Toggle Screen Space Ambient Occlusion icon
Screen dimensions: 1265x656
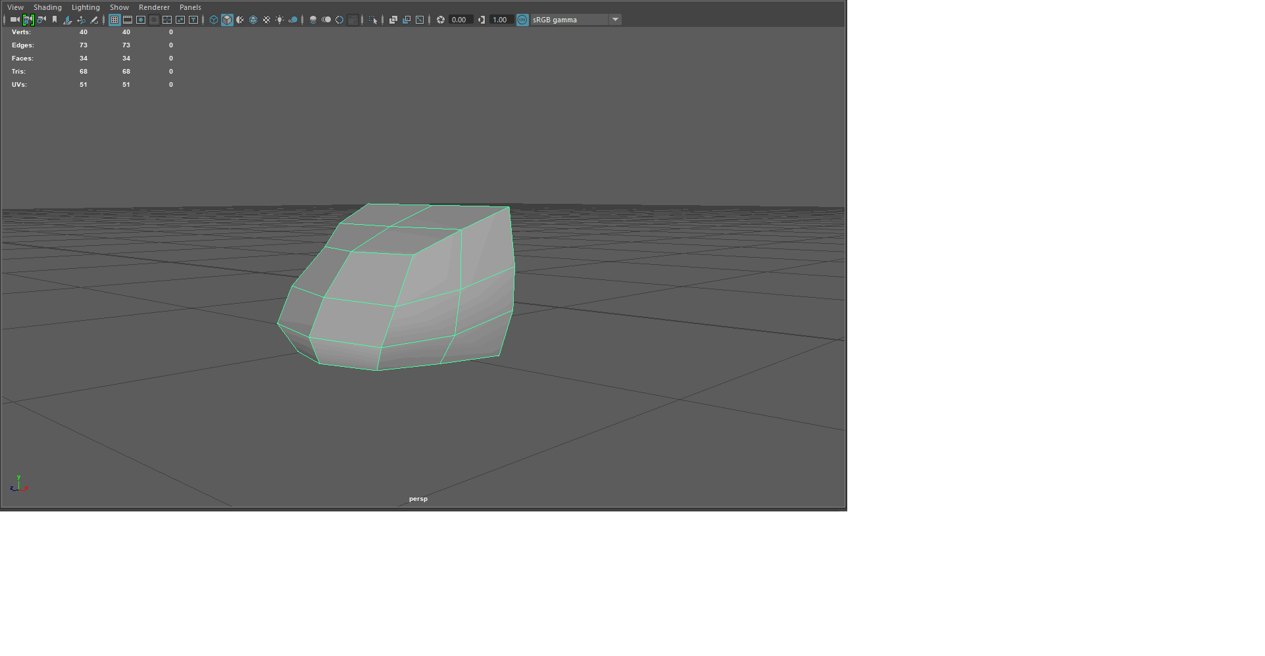click(313, 20)
